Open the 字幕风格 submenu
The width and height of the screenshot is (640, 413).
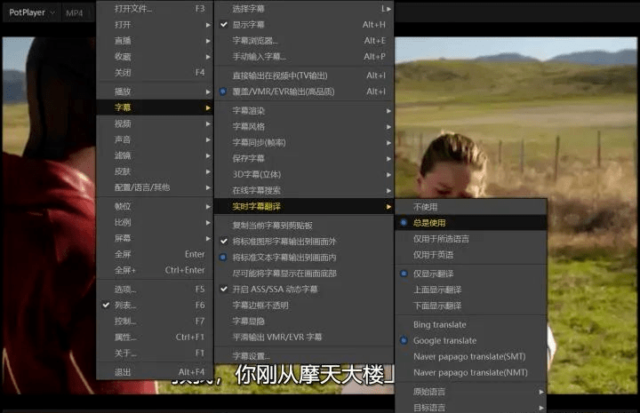pos(304,126)
